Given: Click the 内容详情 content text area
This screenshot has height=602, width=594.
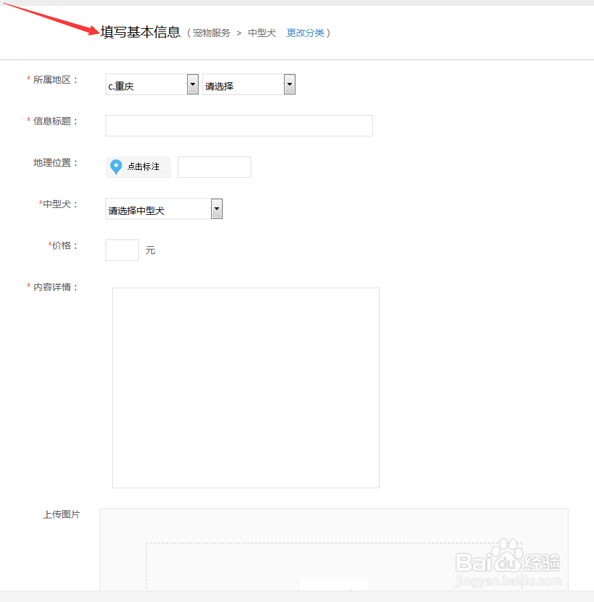Looking at the screenshot, I should tap(245, 387).
